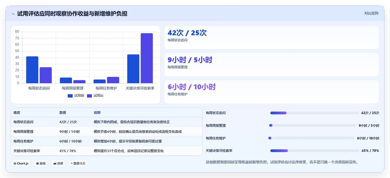390x178 pixels.
Task: Select the 进度 chip
Action: [58, 163]
